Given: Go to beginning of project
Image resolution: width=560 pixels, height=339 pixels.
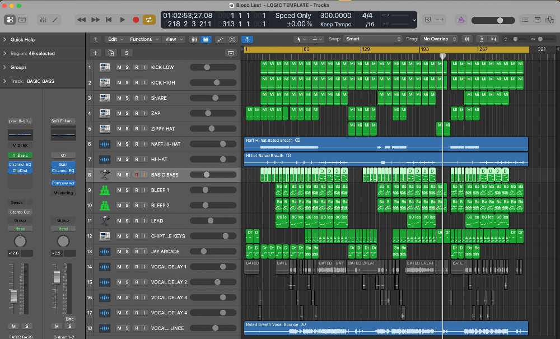Looking at the screenshot, I should click(x=109, y=20).
